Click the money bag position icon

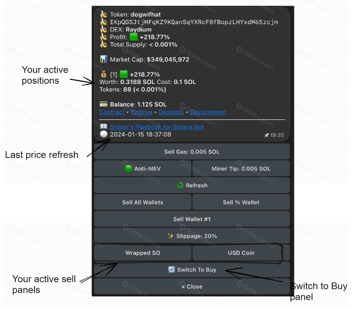tap(103, 74)
